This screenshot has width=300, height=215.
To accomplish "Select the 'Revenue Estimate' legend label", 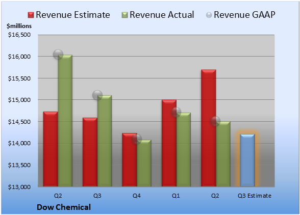I will click(x=73, y=15).
